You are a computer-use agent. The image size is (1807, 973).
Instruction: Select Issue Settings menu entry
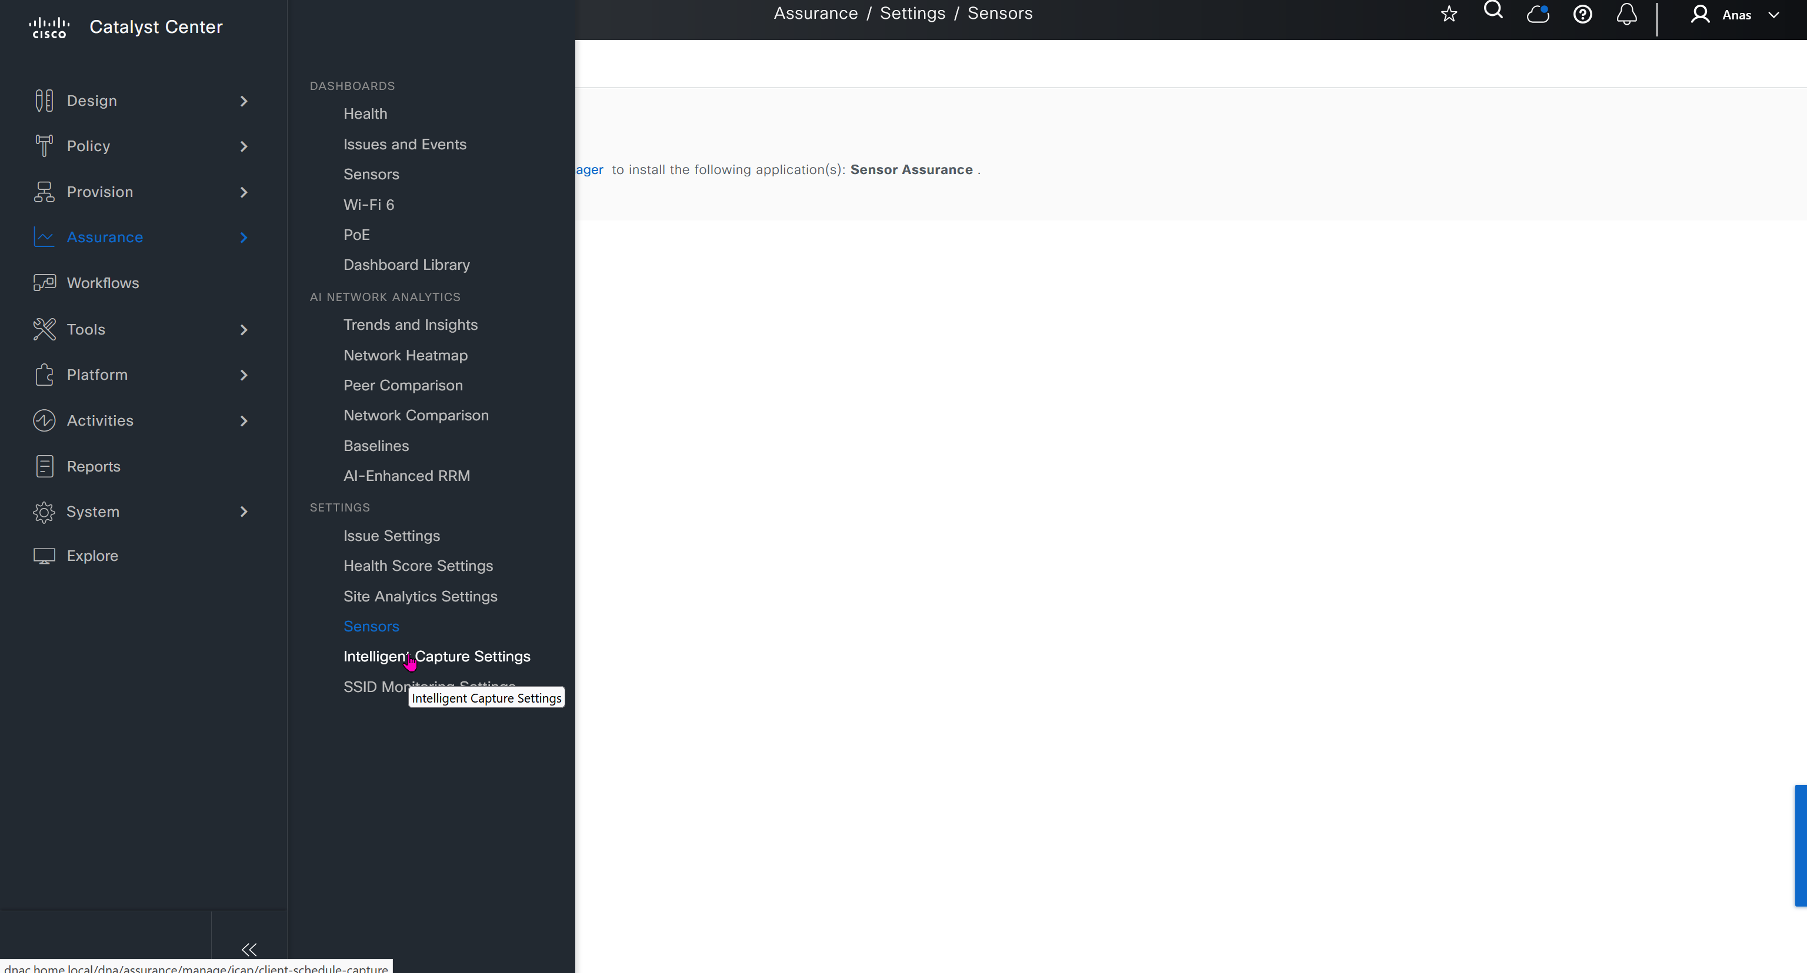coord(391,536)
